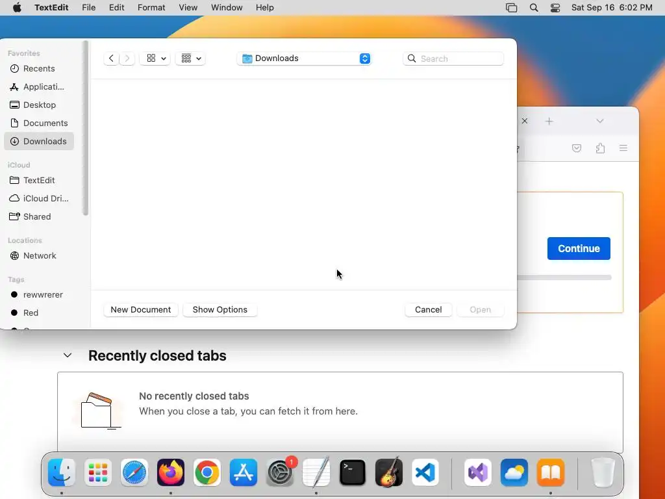Open Documents folder in sidebar
Viewport: 665px width, 499px height.
click(x=38, y=123)
